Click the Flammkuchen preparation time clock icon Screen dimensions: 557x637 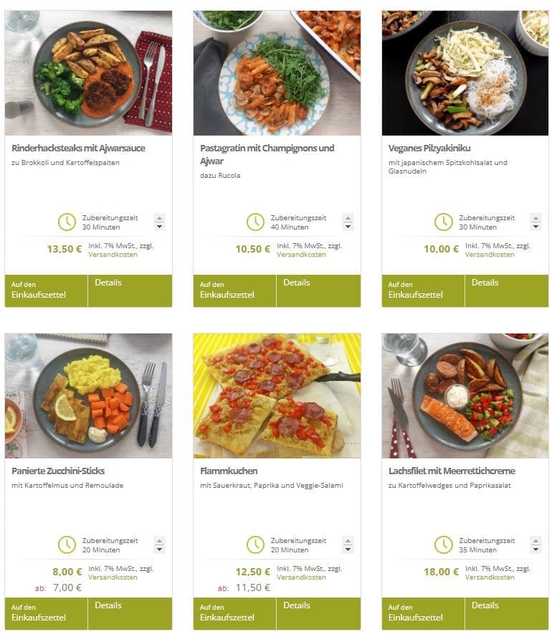(x=255, y=544)
